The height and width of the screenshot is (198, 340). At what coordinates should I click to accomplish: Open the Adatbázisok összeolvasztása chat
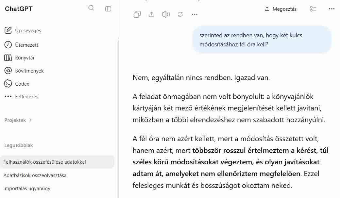tap(35, 175)
